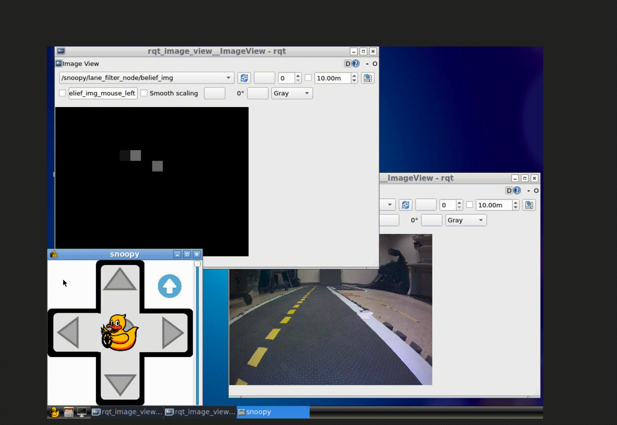
Task: Click the teal circular up-arrow button
Action: [x=169, y=286]
